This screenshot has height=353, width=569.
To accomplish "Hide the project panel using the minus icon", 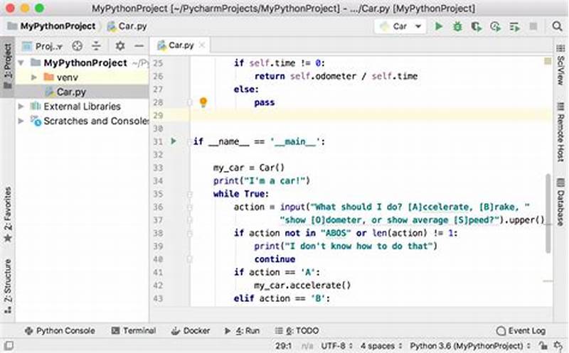I will (139, 46).
